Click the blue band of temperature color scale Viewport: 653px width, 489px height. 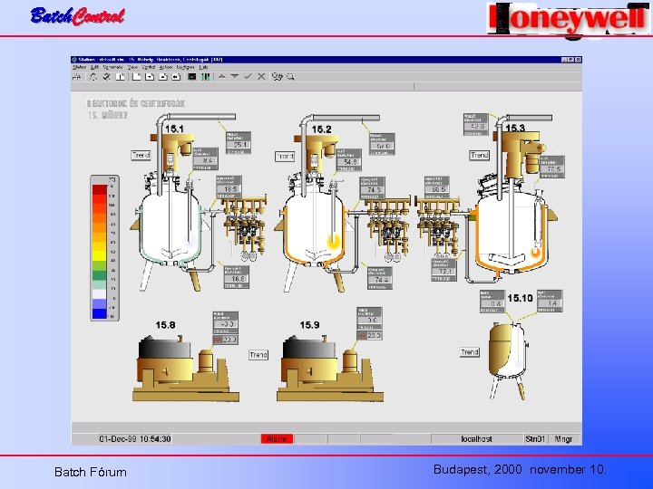point(100,313)
